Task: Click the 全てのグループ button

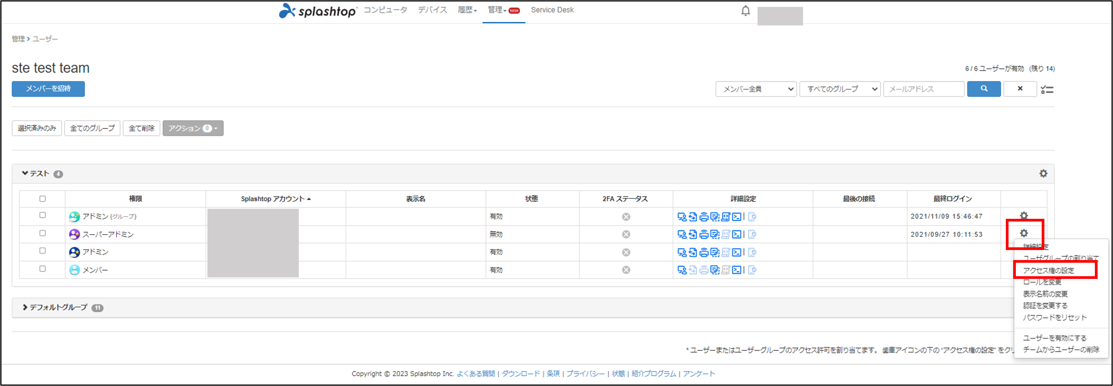Action: 92,128
